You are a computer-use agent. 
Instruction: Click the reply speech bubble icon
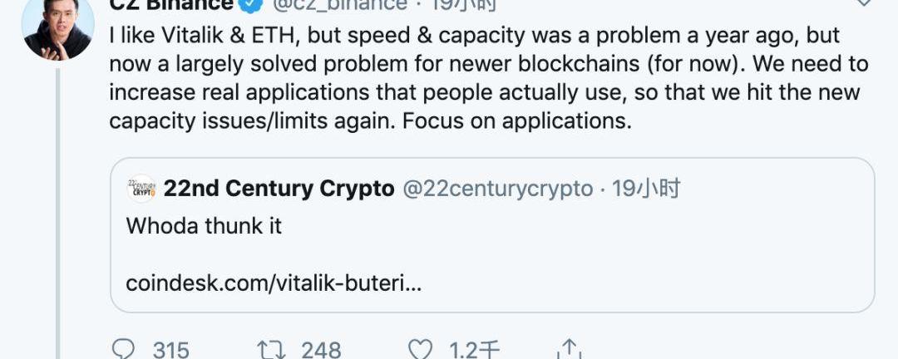pos(122,350)
